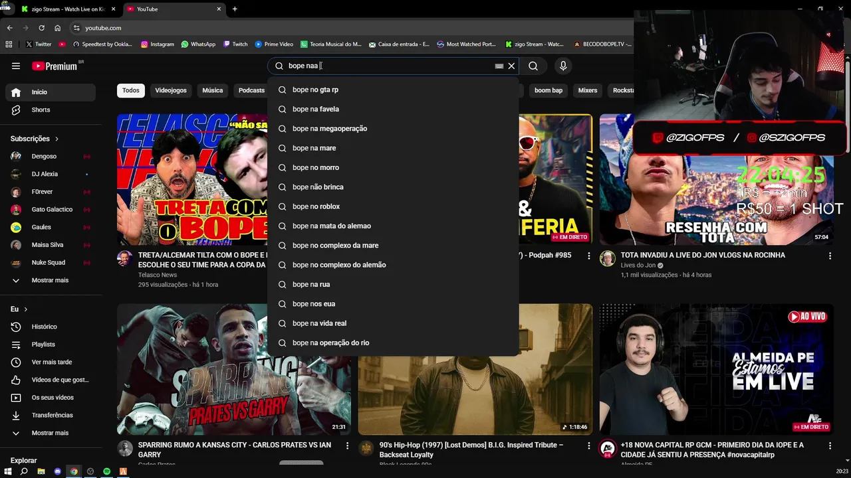The height and width of the screenshot is (478, 851).
Task: Choose suggestion 'bope no gta rp'
Action: [393, 90]
